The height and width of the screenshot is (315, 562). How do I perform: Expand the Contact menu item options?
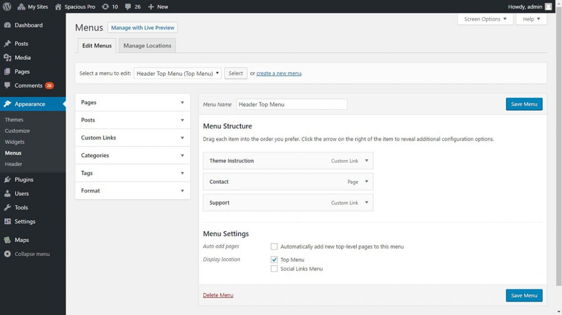(367, 182)
